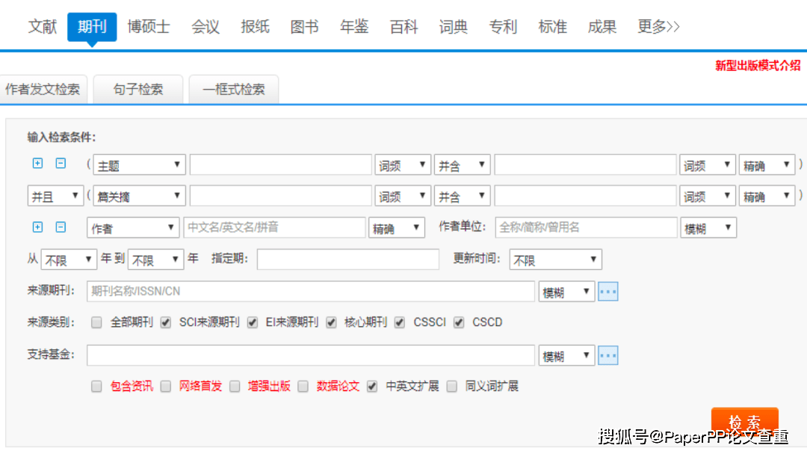Open the 主题 field dropdown
Image resolution: width=807 pixels, height=454 pixels.
point(139,165)
